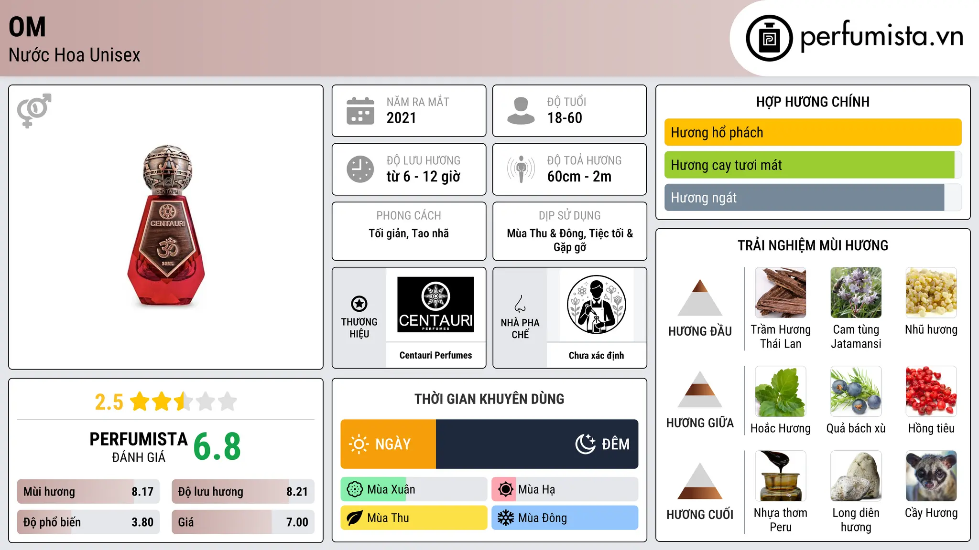Click the orange Ngày label
Viewport: 979px width, 550px height.
[393, 444]
